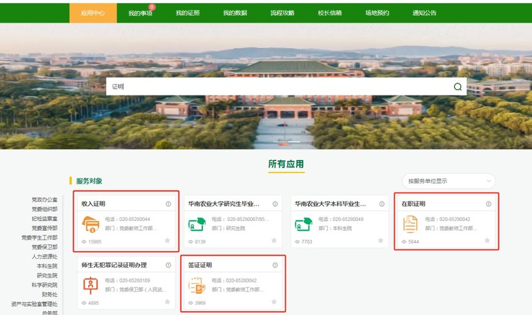The width and height of the screenshot is (532, 315).
Task: Filter by 人力资源处 in the sidebar
Action: click(x=45, y=256)
